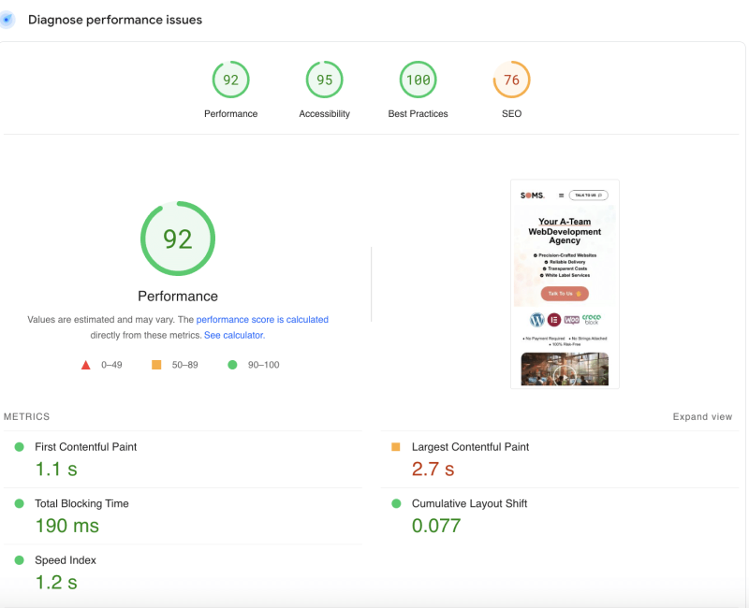Expand the Largest Contentful Paint metric
Image resolution: width=749 pixels, height=608 pixels.
[x=470, y=447]
